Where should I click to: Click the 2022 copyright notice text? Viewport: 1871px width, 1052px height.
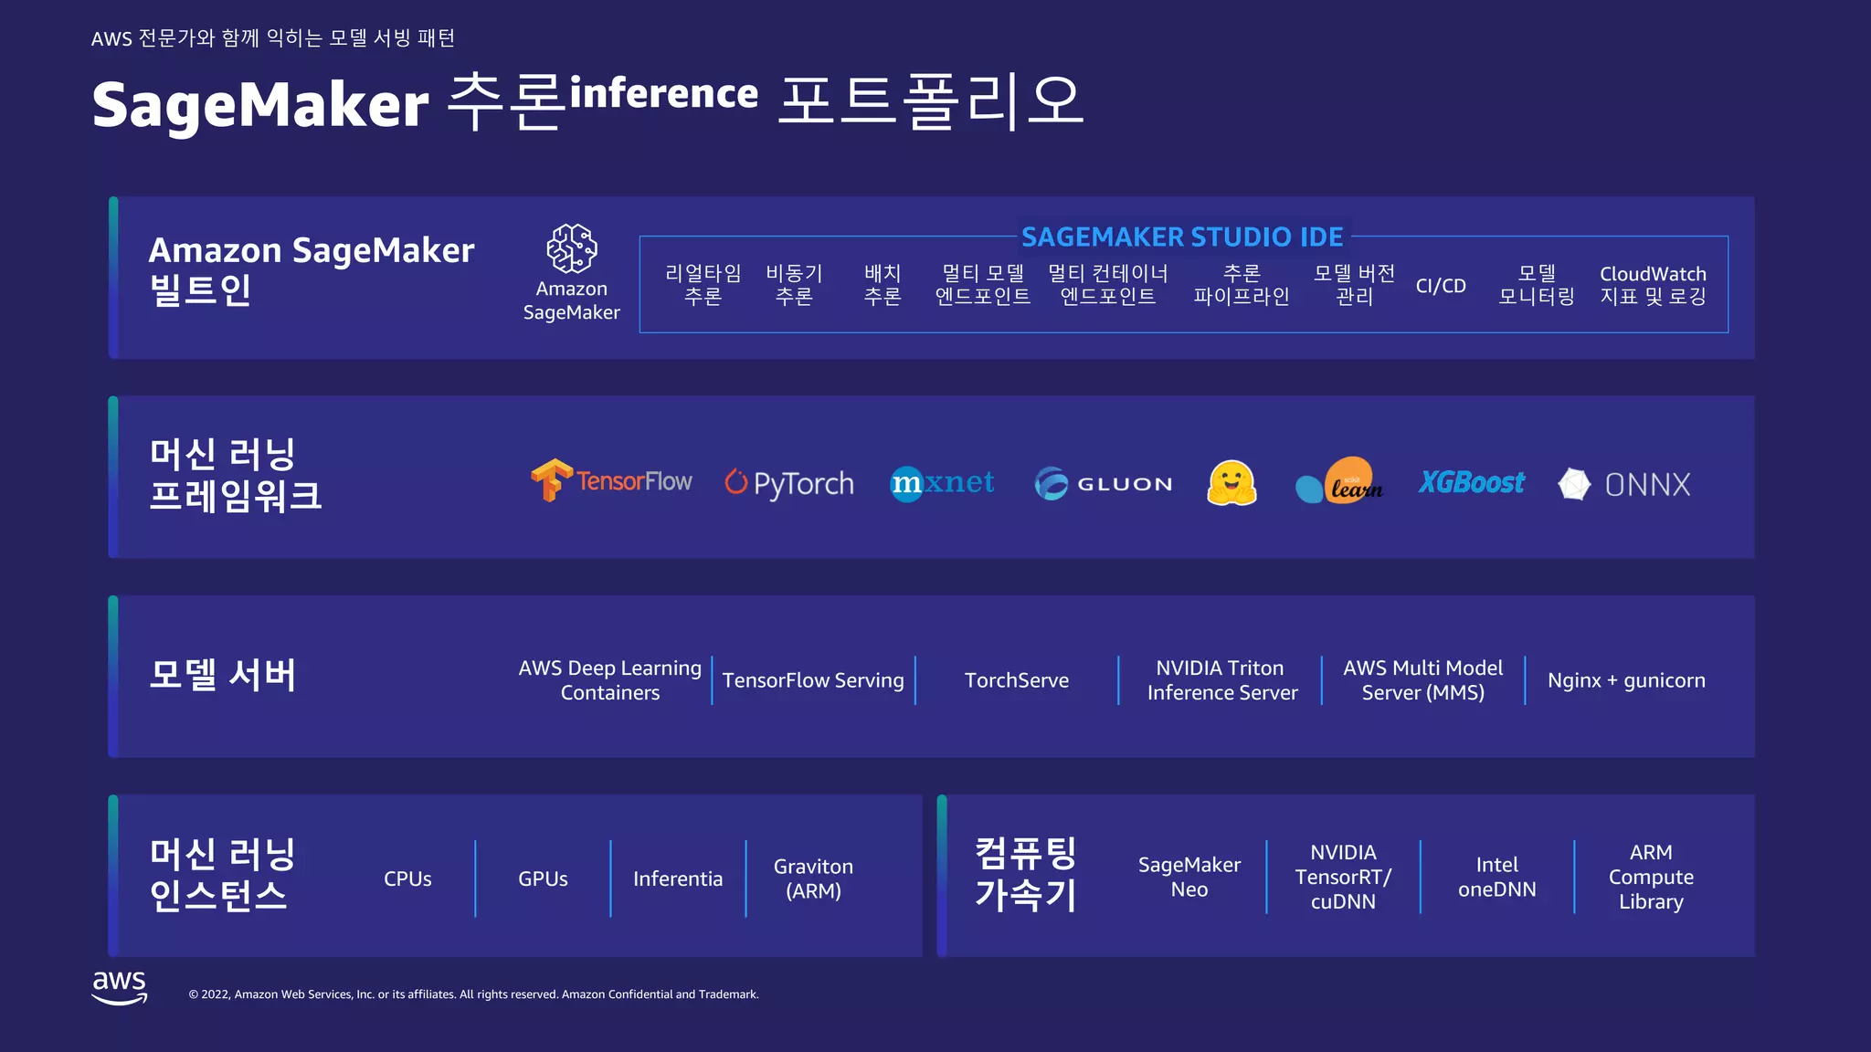point(473,994)
